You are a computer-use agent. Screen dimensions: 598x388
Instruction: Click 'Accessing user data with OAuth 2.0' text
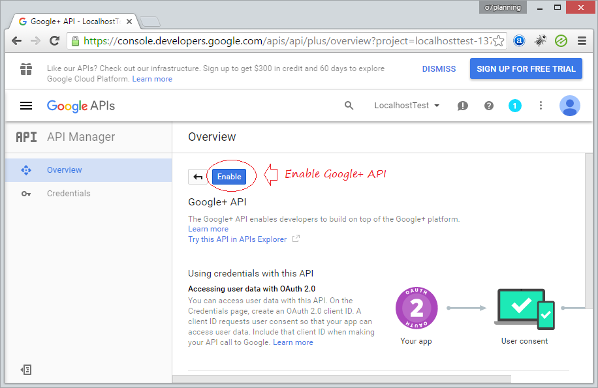click(x=252, y=289)
